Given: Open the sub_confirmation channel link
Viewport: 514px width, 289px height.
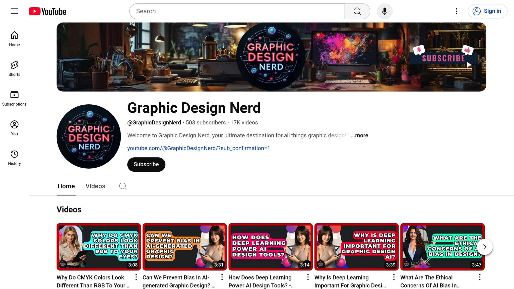Looking at the screenshot, I should [199, 148].
